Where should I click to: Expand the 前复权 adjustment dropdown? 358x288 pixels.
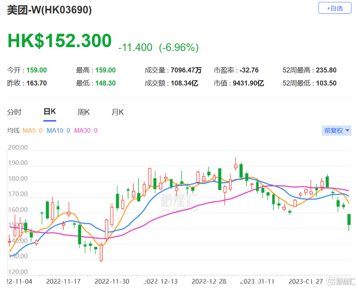(x=336, y=130)
